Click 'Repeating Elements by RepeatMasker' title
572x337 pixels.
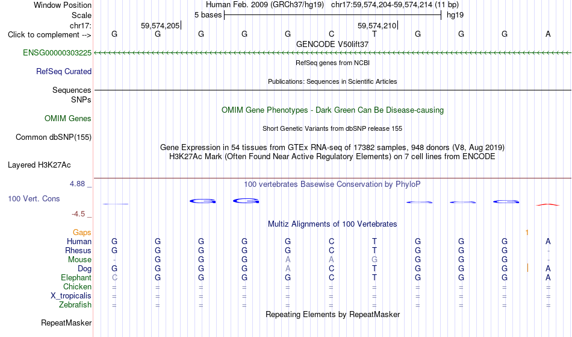[332, 314]
